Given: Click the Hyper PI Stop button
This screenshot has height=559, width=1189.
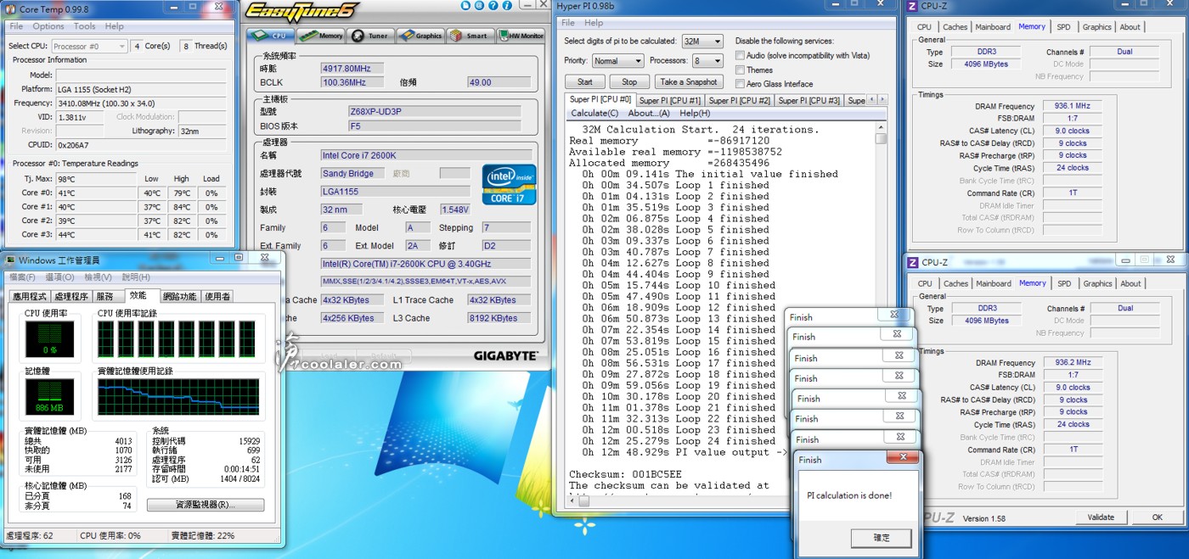Looking at the screenshot, I should click(x=629, y=82).
